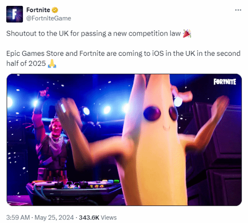
Task: Open the Fortnite profile avatar
Action: pos(14,14)
